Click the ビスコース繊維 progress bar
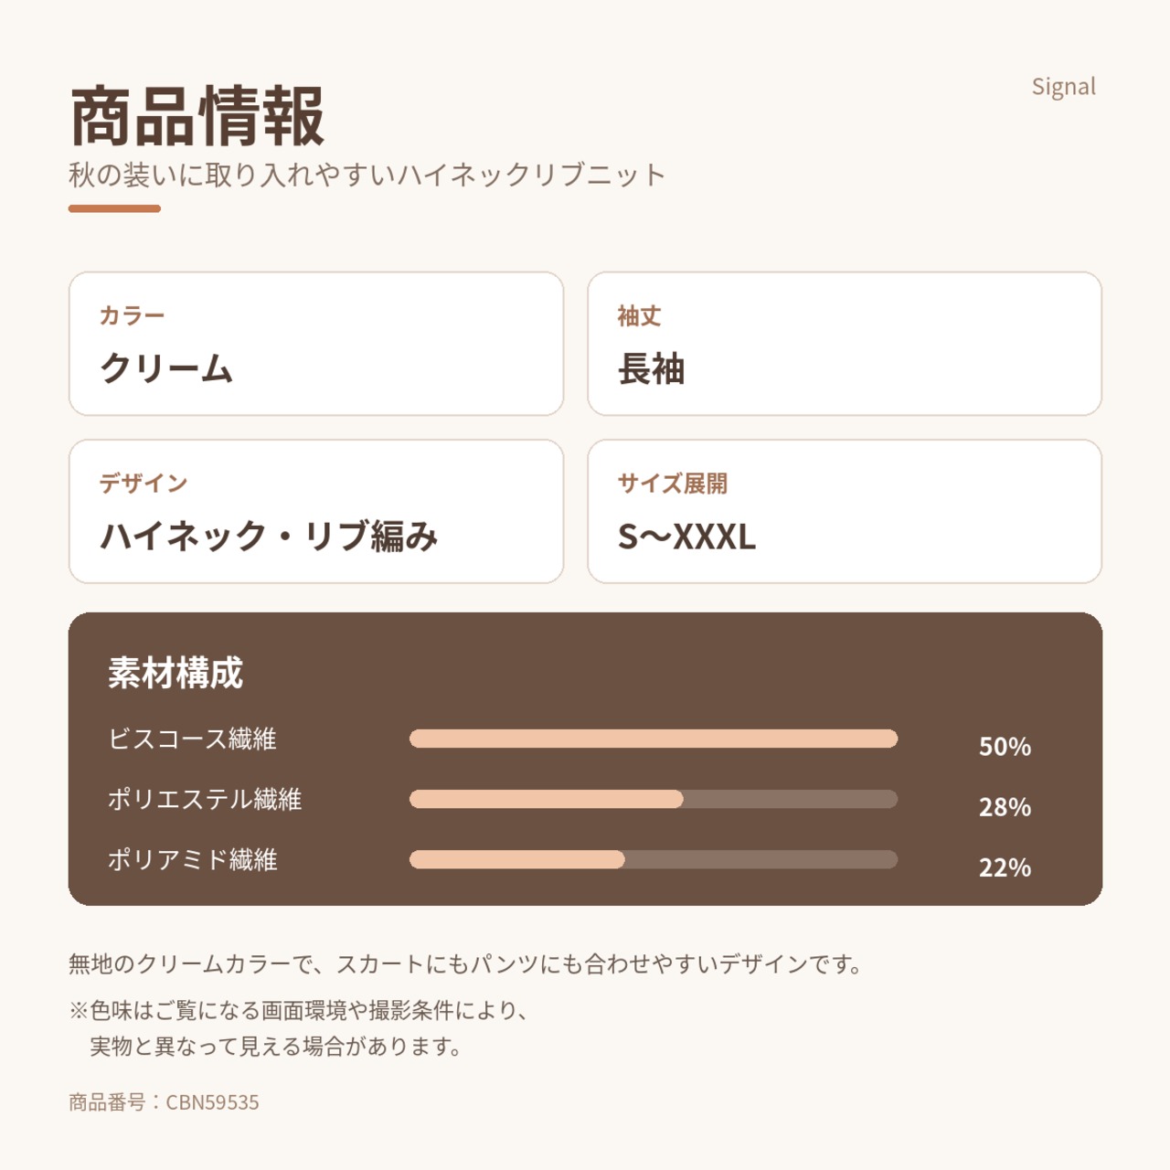This screenshot has width=1170, height=1170. click(654, 739)
